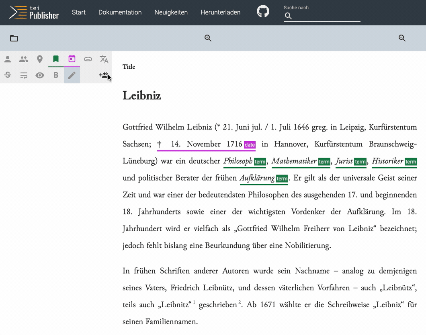Viewport: 426px width, 335px height.
Task: Select the person annotation icon
Action: pyautogui.click(x=8, y=60)
